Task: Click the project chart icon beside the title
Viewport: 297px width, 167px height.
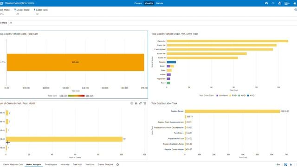Action: tap(1, 3)
